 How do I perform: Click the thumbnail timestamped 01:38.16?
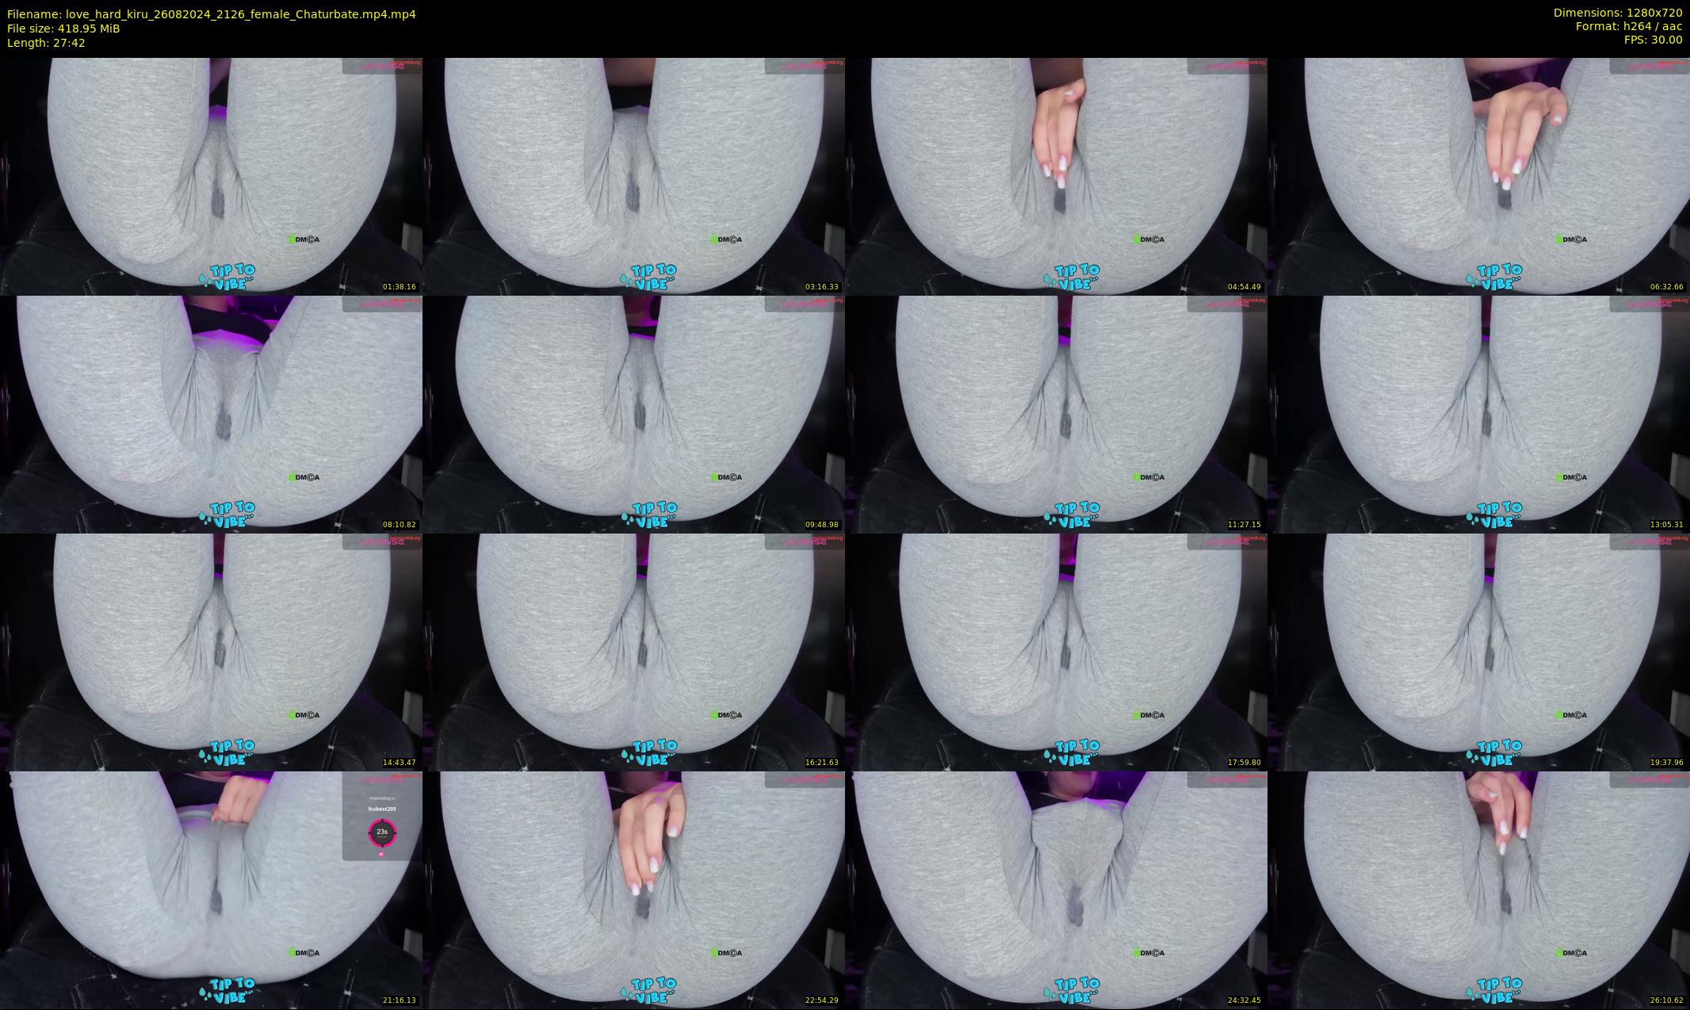pyautogui.click(x=211, y=176)
